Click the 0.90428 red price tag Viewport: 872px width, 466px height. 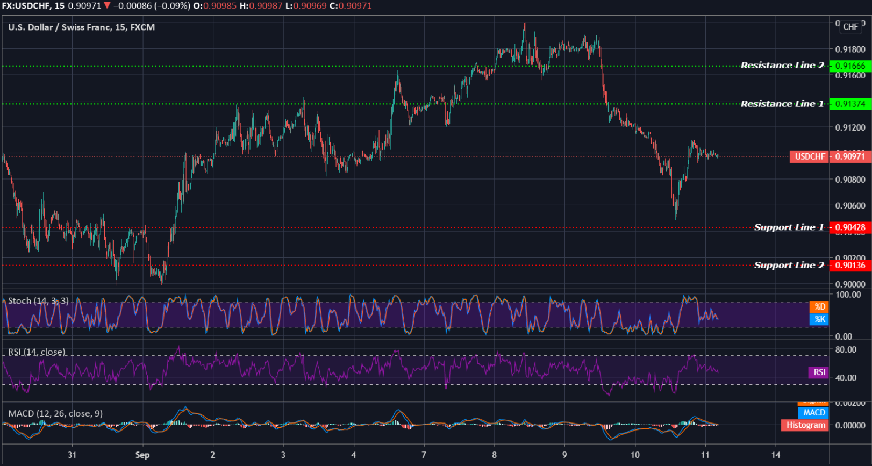click(x=850, y=227)
